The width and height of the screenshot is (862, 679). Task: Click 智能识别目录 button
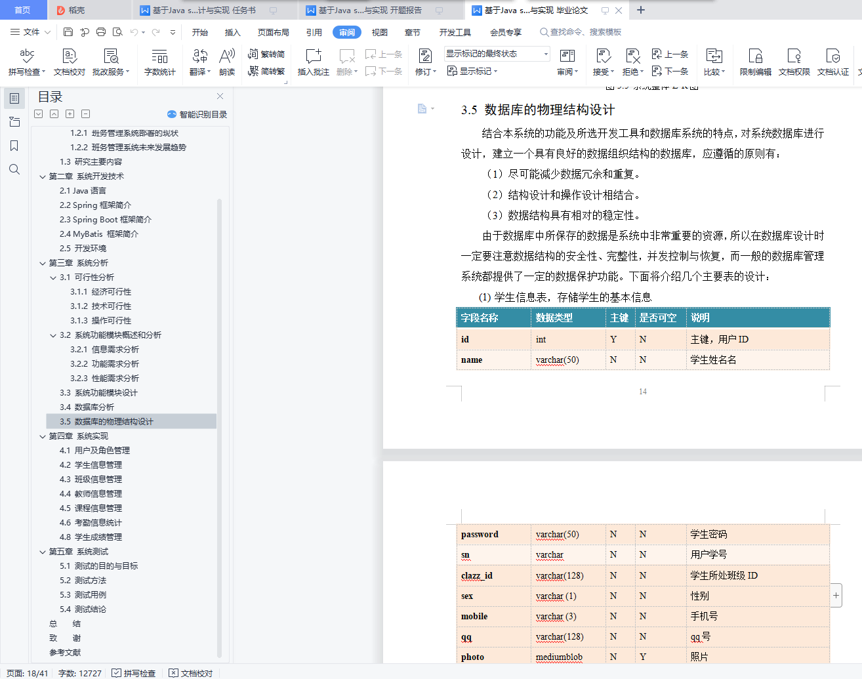197,114
